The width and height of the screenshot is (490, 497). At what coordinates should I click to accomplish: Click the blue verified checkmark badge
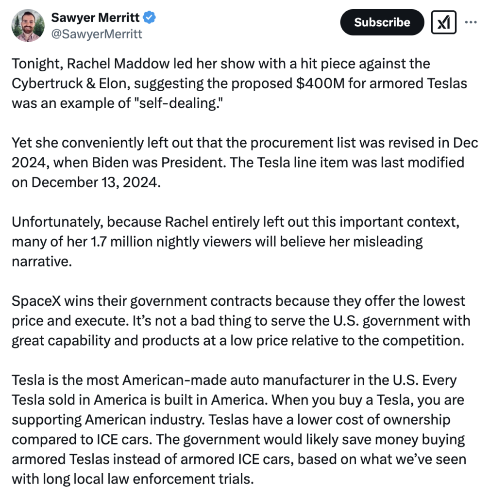tap(150, 17)
